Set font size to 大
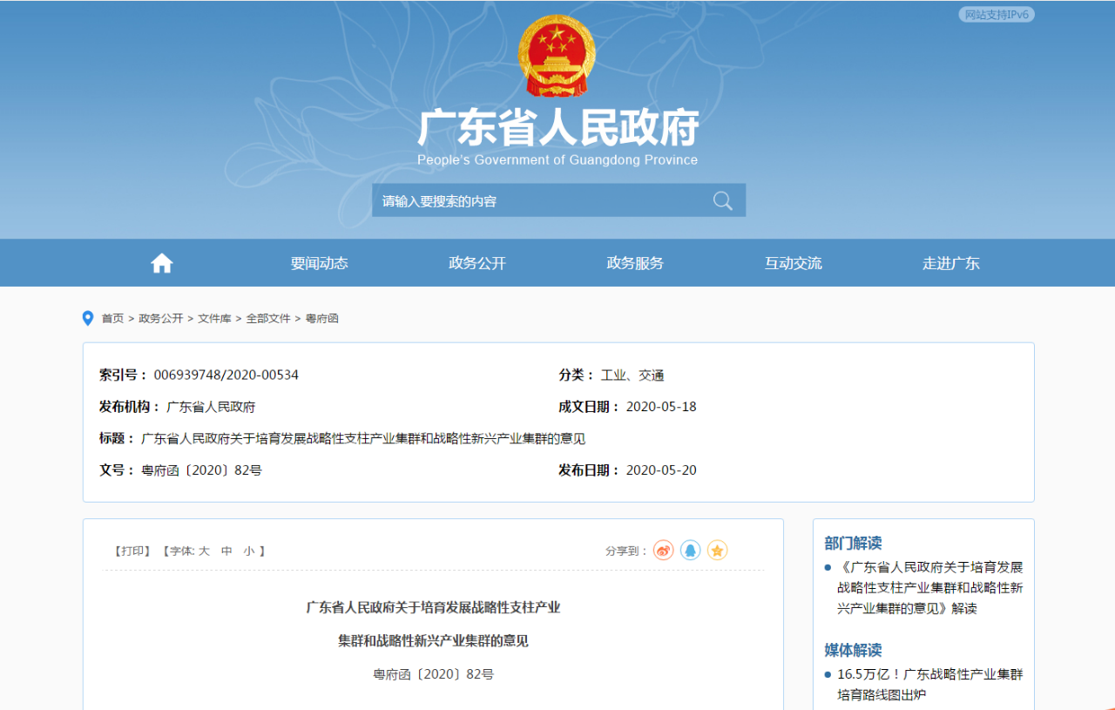The width and height of the screenshot is (1115, 710). pyautogui.click(x=205, y=551)
